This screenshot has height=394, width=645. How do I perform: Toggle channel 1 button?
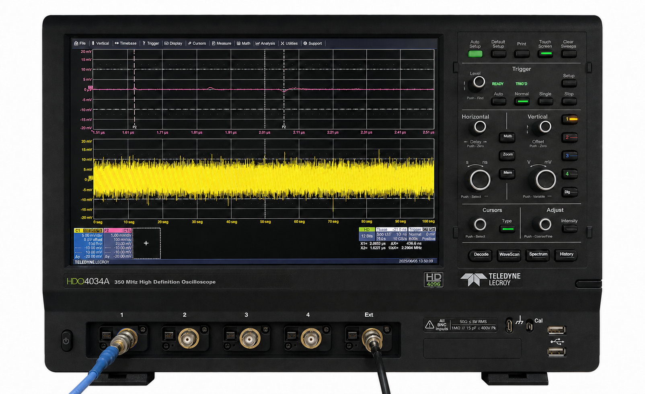[569, 119]
